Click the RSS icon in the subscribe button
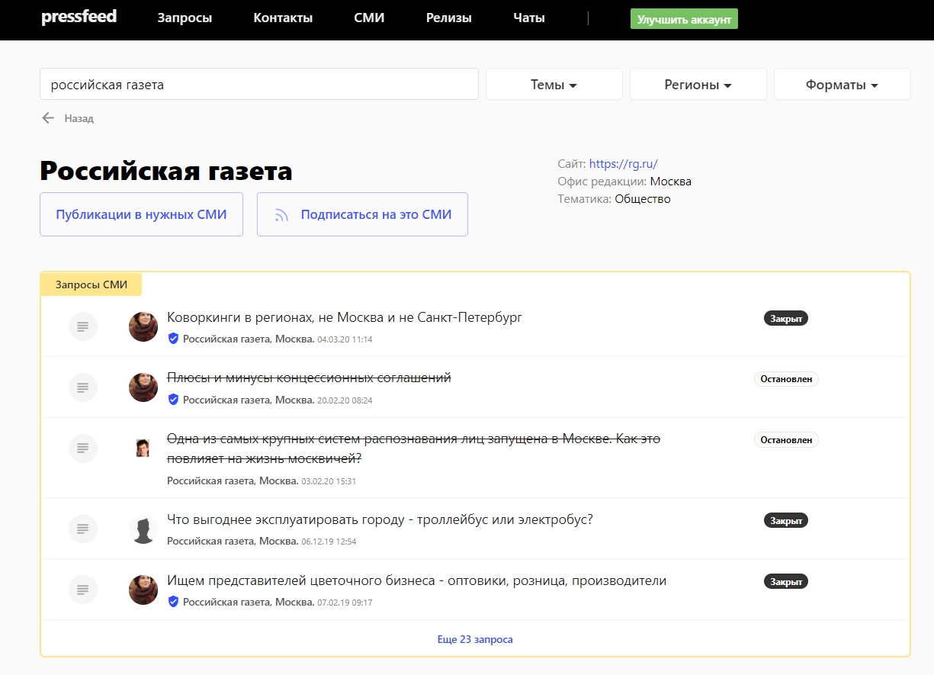 pos(281,215)
